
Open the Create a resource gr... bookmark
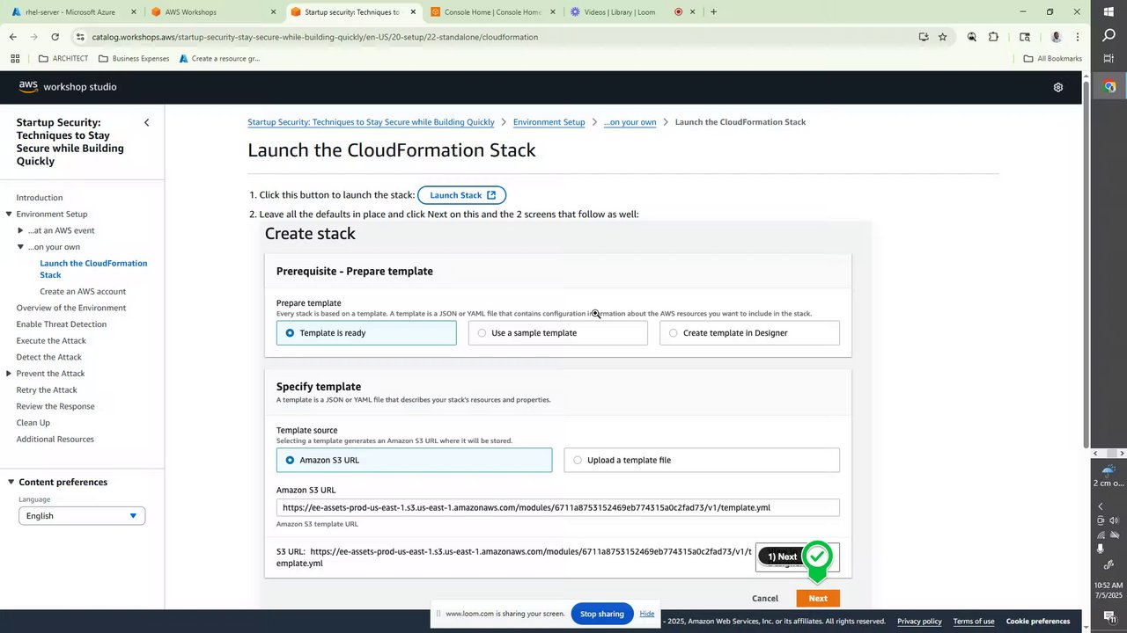click(x=219, y=58)
